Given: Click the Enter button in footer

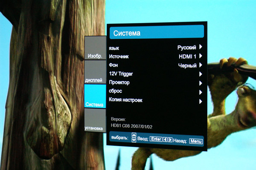Looking at the screenshot, I should 156,139.
